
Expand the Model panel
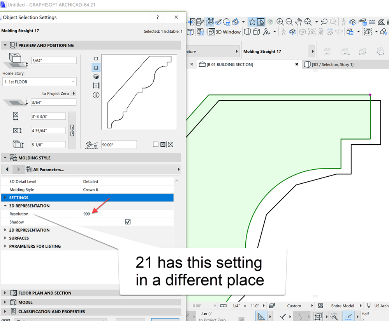(x=5, y=302)
